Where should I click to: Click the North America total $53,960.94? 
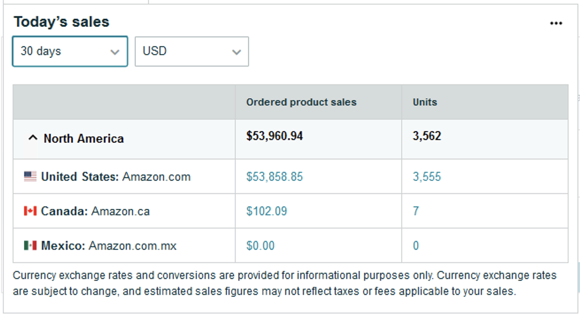coord(275,136)
